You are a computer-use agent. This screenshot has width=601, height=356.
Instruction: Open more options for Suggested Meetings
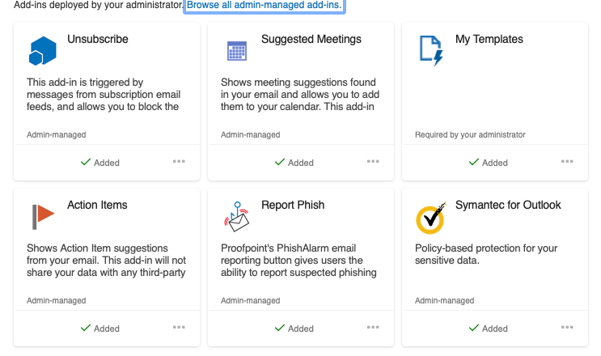pyautogui.click(x=373, y=161)
